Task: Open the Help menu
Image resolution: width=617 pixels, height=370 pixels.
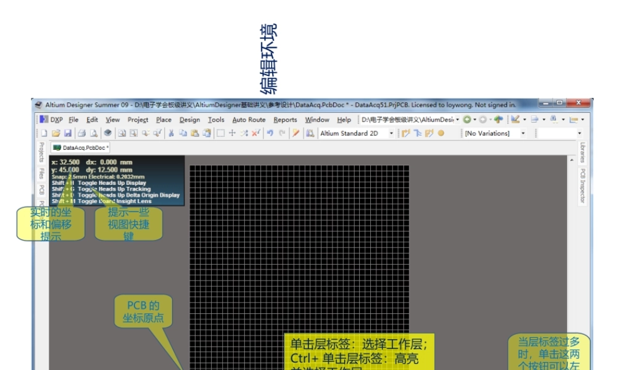Action: [x=344, y=120]
